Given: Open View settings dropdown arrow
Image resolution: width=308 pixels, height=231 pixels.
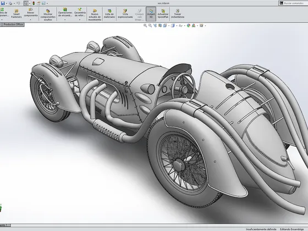Looking at the screenshot, I should click(x=205, y=26).
